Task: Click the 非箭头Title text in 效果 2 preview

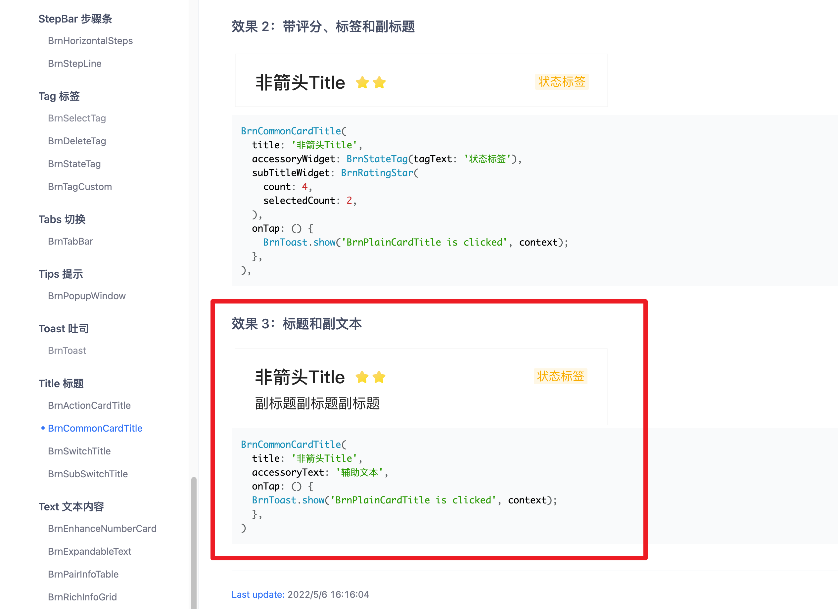Action: 300,83
